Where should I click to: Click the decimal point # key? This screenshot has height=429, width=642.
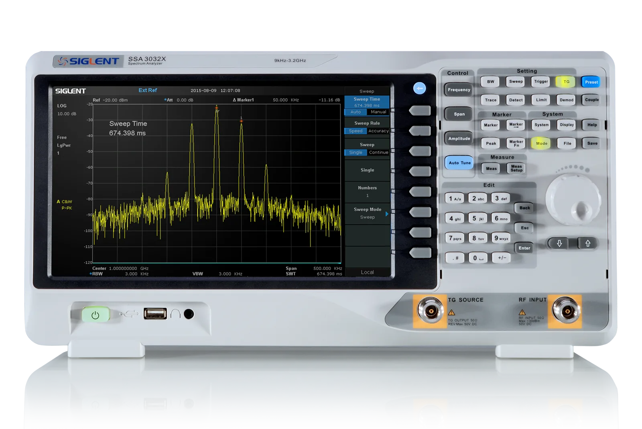[455, 258]
